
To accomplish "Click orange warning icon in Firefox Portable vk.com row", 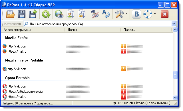I will pyautogui.click(x=123, y=69).
